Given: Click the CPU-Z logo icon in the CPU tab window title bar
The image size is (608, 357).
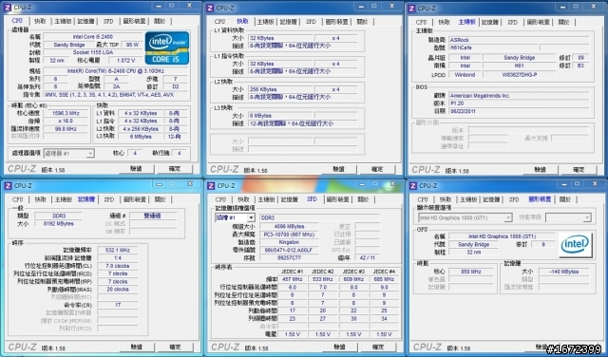Looking at the screenshot, I should click(8, 8).
